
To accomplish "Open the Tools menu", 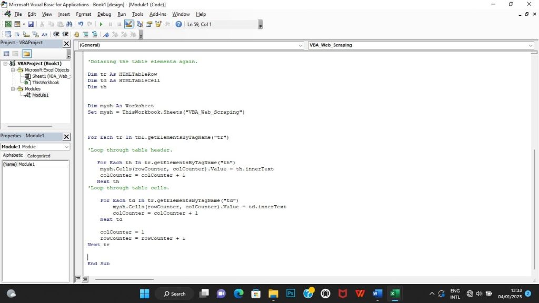I will [x=137, y=14].
